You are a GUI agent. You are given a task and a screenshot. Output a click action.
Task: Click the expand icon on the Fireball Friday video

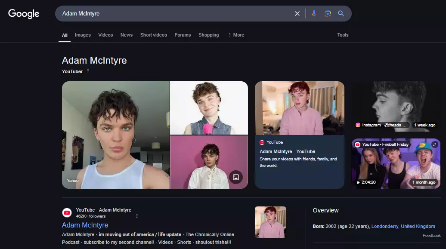pos(435,144)
